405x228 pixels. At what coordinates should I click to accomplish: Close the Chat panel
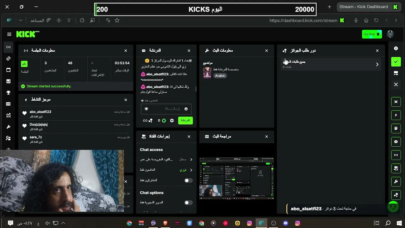(189, 51)
